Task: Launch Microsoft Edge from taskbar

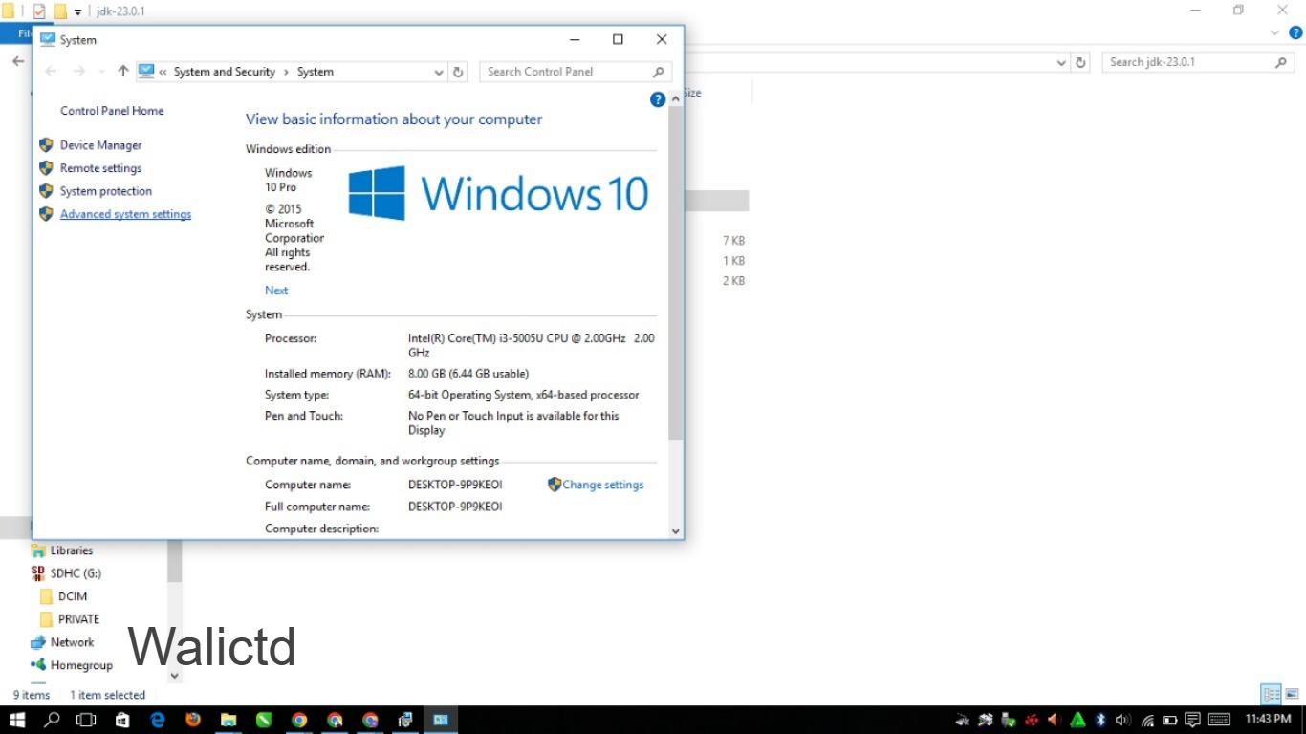Action: tap(158, 720)
